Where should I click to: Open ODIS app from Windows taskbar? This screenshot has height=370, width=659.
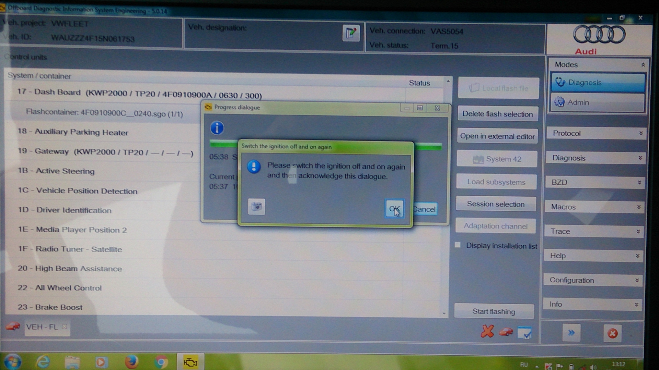tap(190, 362)
